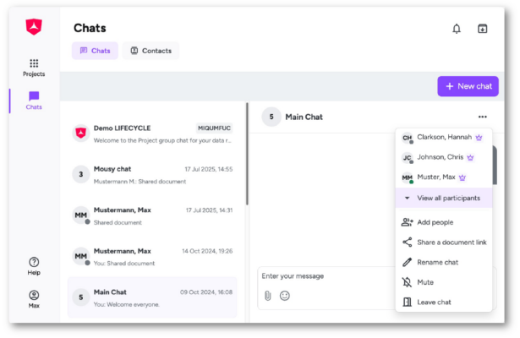
Task: Click the Enter your message field
Action: point(321,276)
